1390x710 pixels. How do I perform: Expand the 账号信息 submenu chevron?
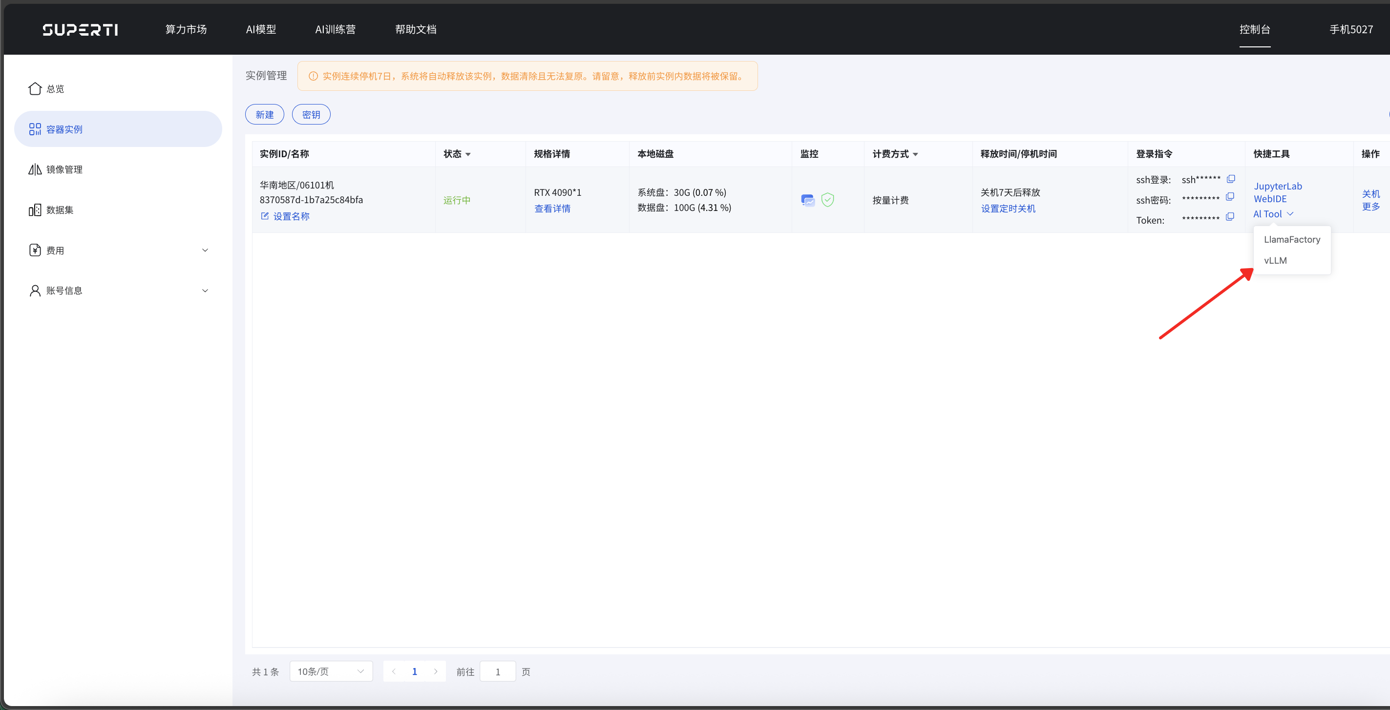tap(205, 290)
